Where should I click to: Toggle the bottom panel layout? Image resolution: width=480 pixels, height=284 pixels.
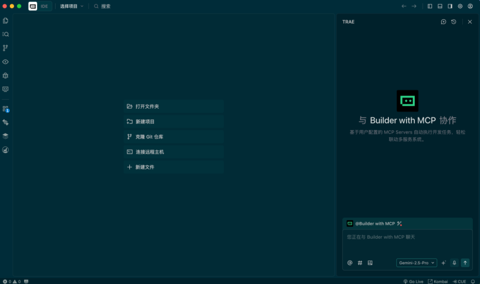point(440,6)
